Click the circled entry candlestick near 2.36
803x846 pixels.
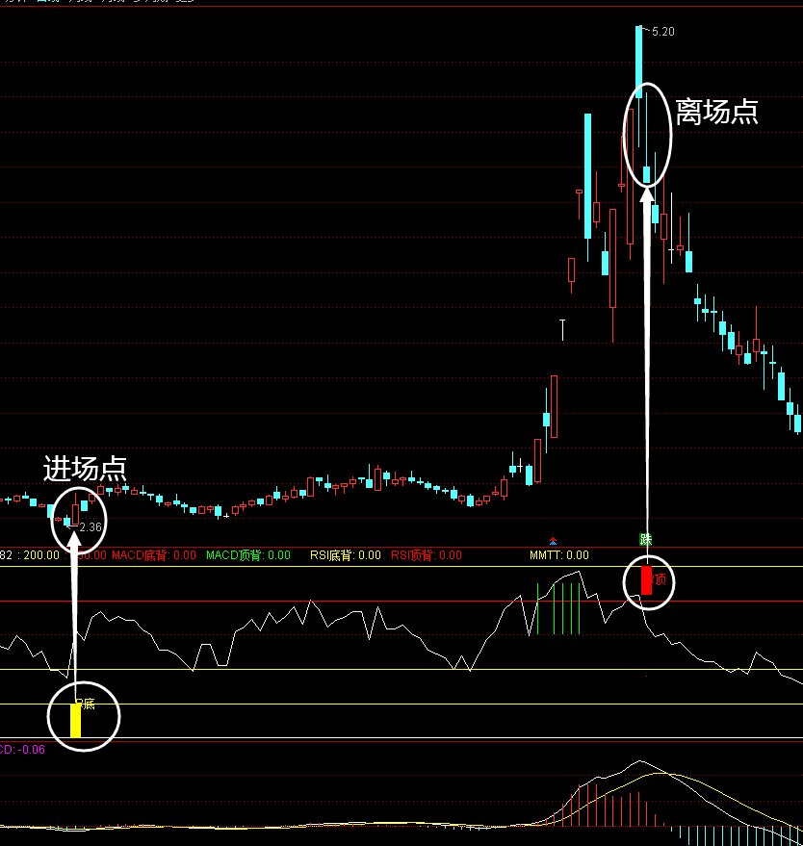[75, 510]
